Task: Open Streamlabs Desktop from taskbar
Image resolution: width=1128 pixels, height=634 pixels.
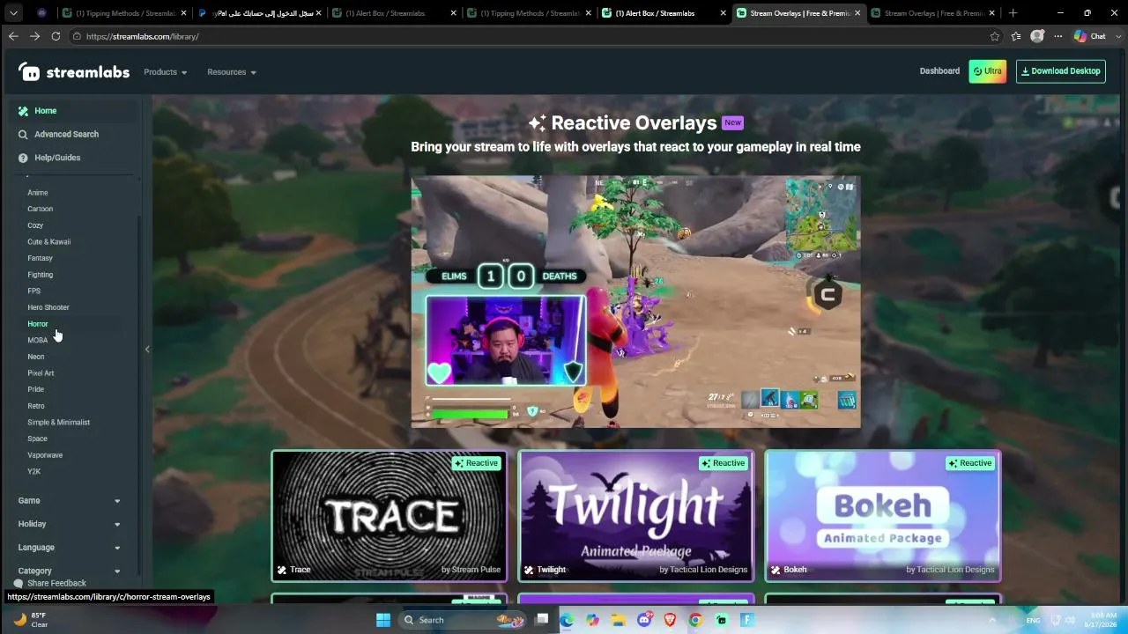Action: (x=721, y=620)
